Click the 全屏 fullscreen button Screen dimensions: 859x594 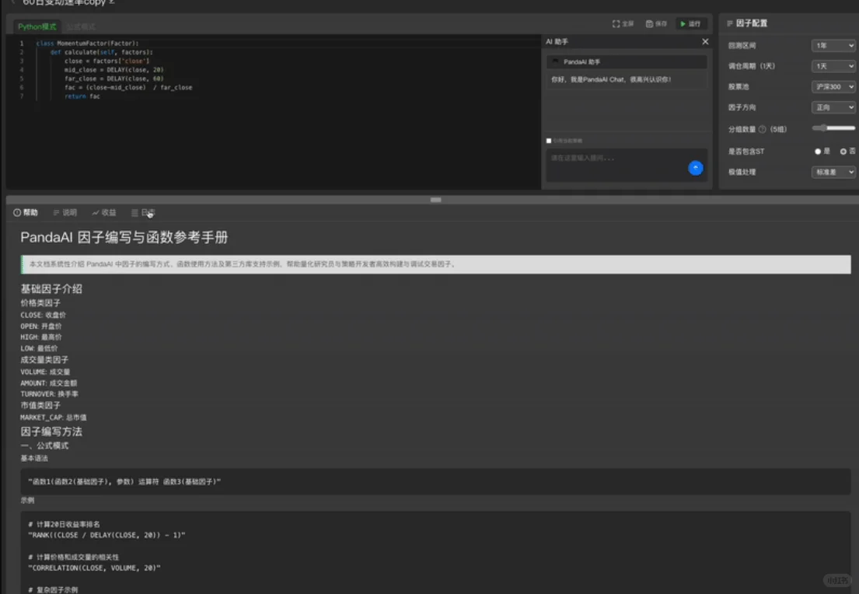coord(623,23)
